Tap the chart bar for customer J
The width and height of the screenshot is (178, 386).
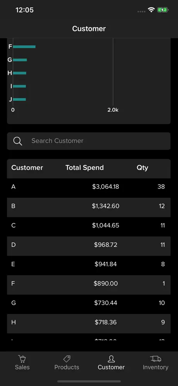pos(19,100)
